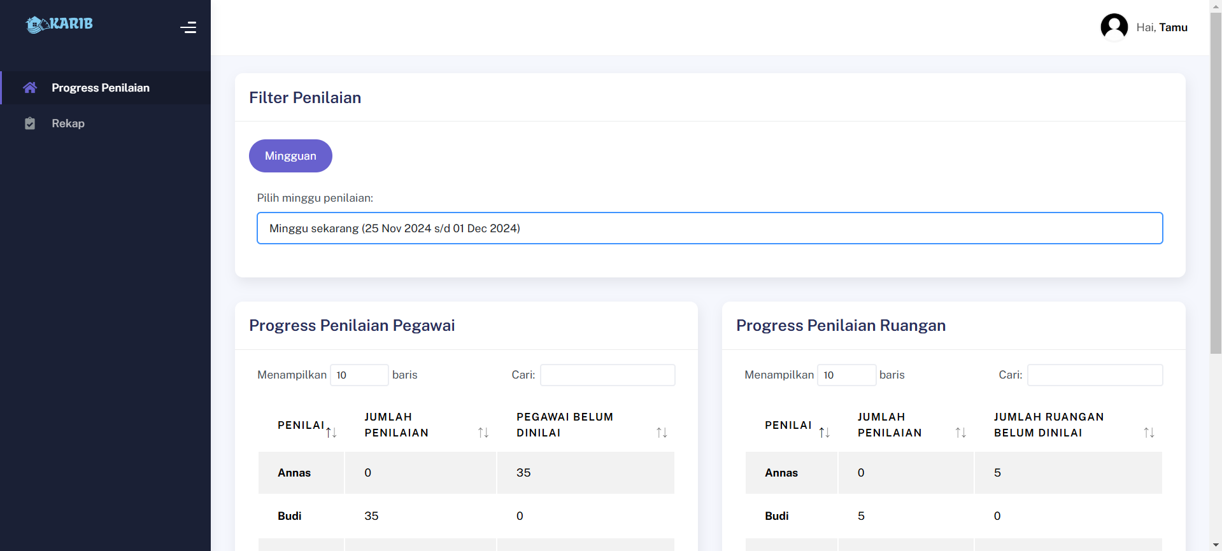This screenshot has height=551, width=1222.
Task: Open rows-per-page dropdown in Pegawai table
Action: pyautogui.click(x=359, y=375)
